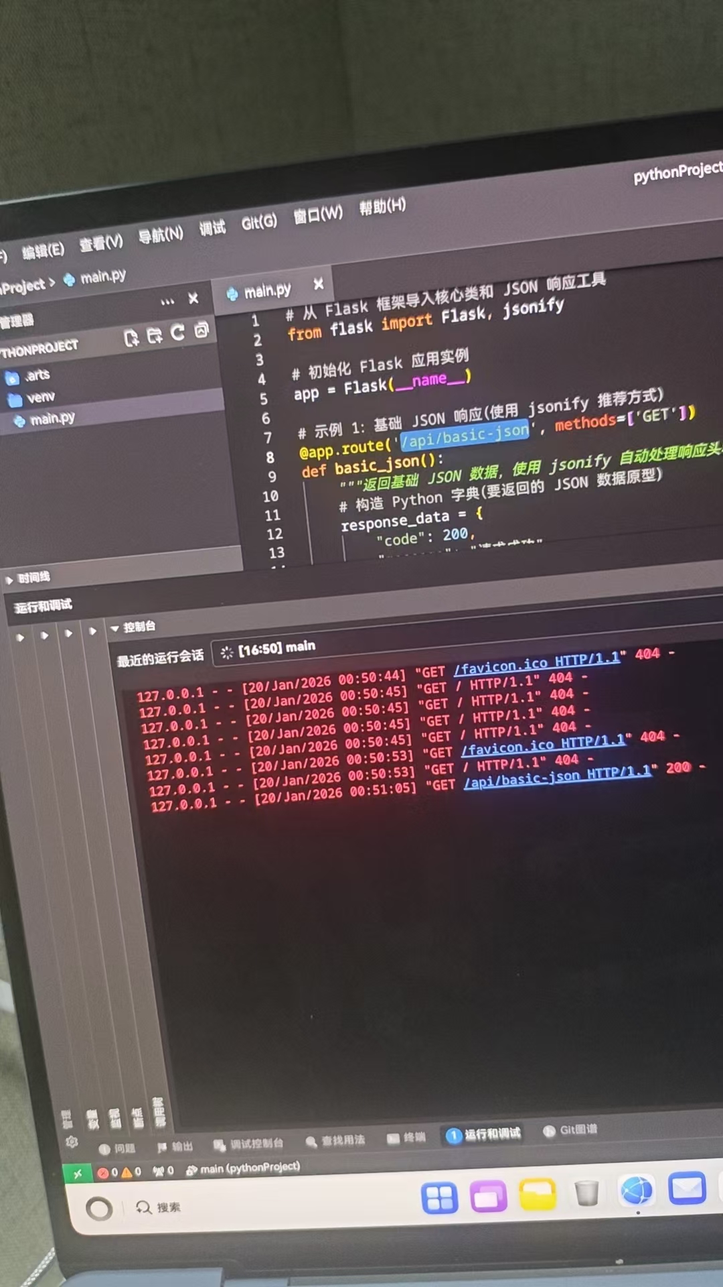The width and height of the screenshot is (723, 1287).
Task: Click the PYTHONPROJECT explorer section header
Action: 38,349
